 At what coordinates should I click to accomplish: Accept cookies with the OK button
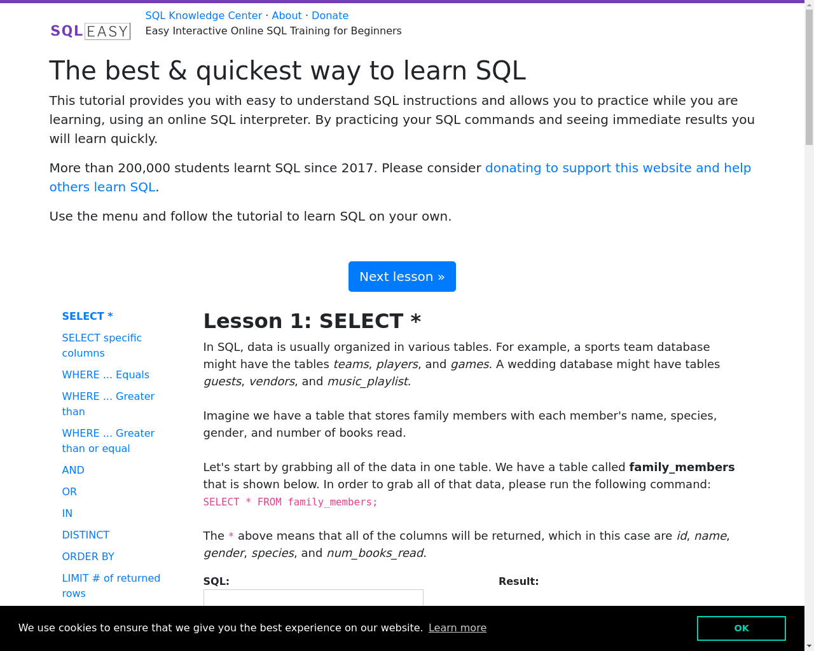(x=742, y=628)
